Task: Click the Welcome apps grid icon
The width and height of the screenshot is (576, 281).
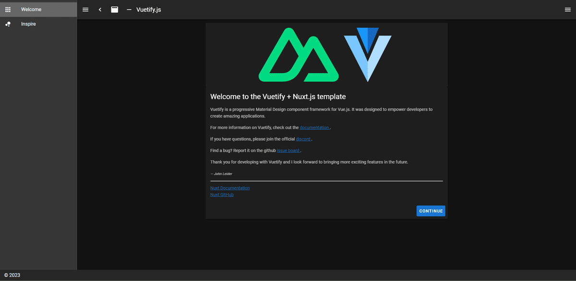Action: click(8, 10)
